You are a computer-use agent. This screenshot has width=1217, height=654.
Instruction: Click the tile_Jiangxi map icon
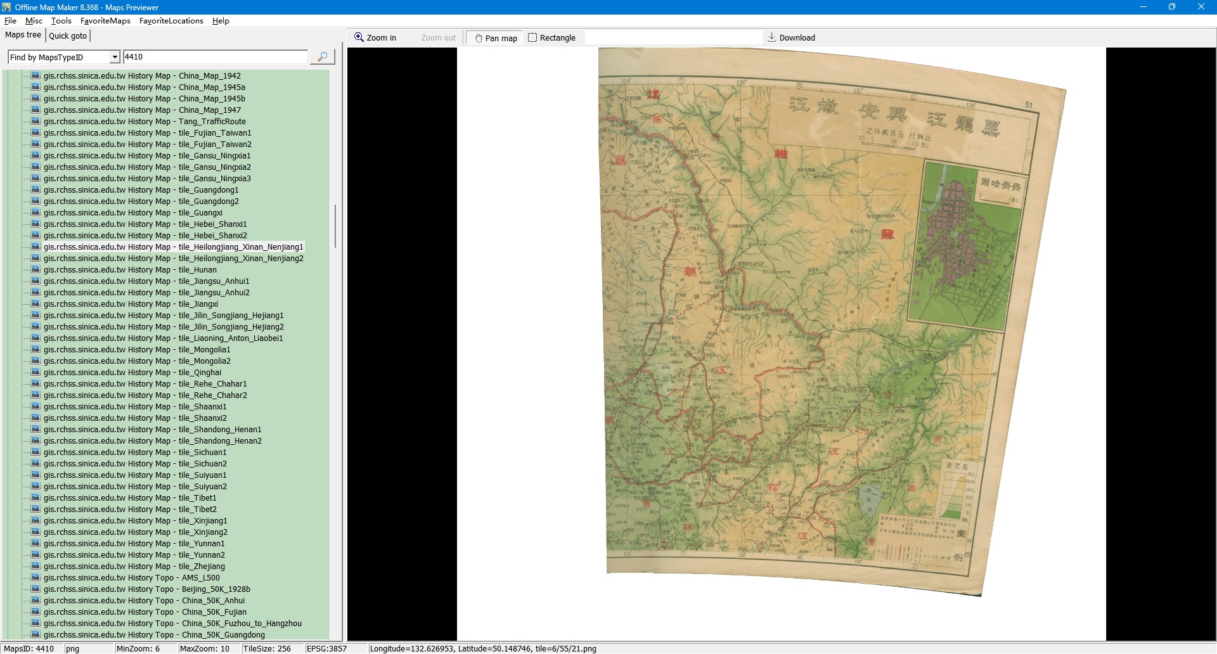pos(35,304)
